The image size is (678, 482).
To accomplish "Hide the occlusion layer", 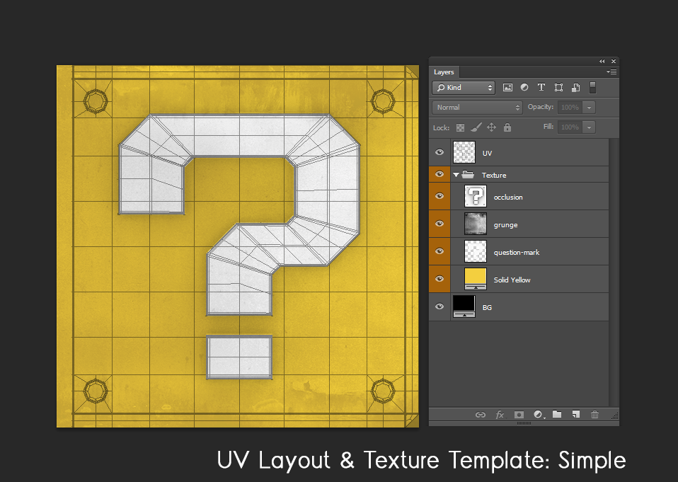I will 439,196.
